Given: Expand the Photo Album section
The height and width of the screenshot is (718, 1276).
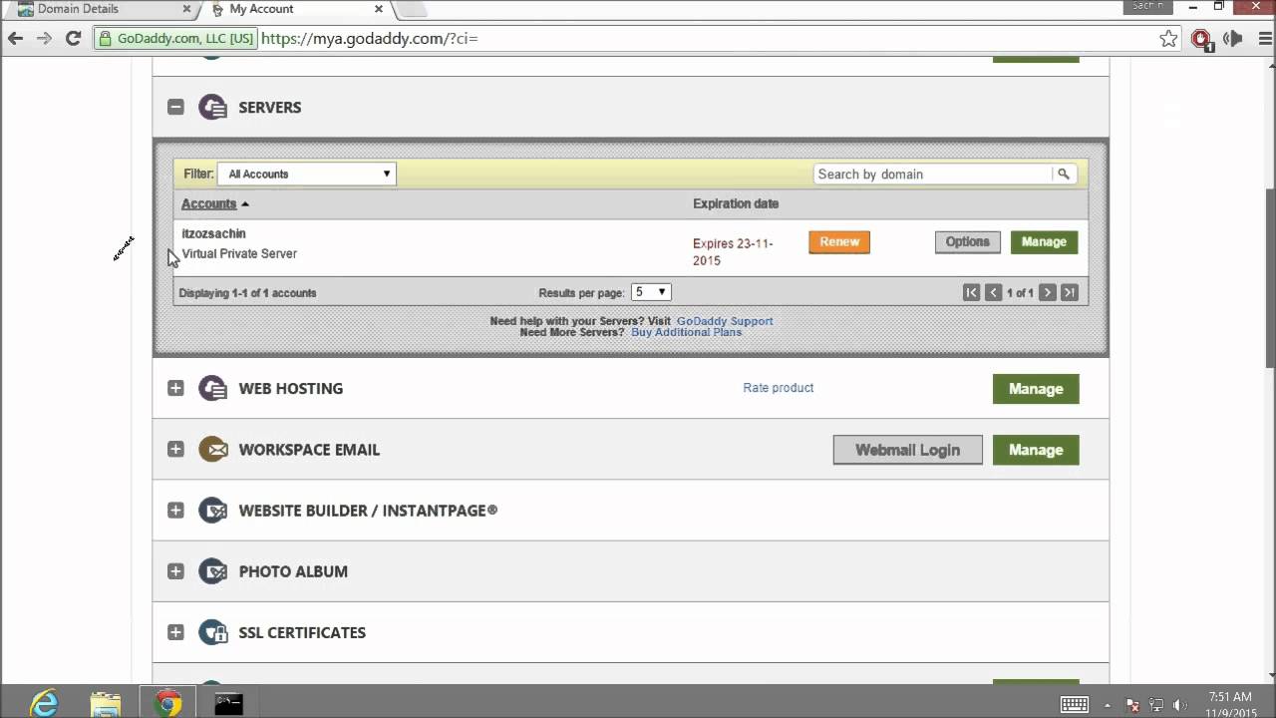Looking at the screenshot, I should pyautogui.click(x=175, y=571).
